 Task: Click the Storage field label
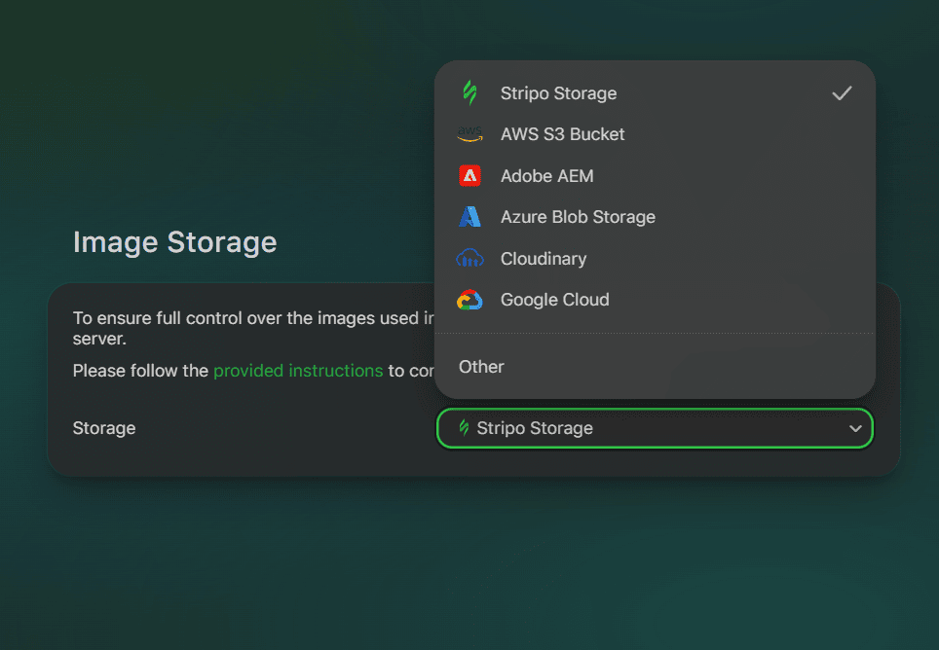click(104, 428)
